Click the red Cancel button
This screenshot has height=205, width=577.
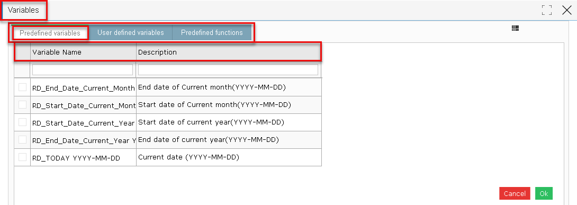(x=515, y=193)
